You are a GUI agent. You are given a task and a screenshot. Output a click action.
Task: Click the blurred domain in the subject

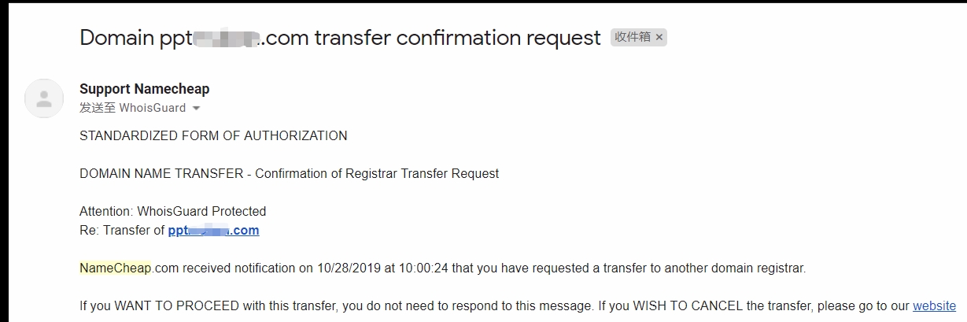(227, 38)
